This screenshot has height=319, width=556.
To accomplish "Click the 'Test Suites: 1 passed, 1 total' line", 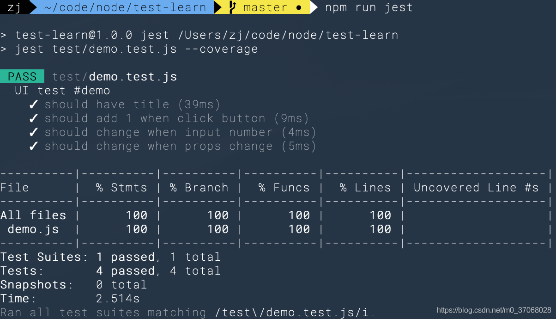I will (x=110, y=257).
